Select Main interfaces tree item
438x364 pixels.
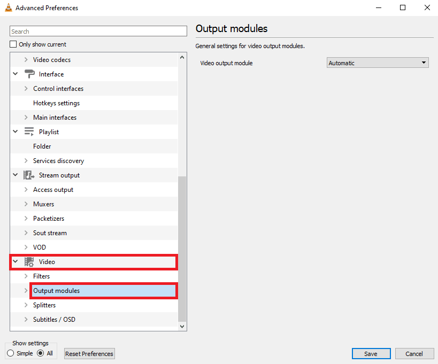pyautogui.click(x=55, y=118)
